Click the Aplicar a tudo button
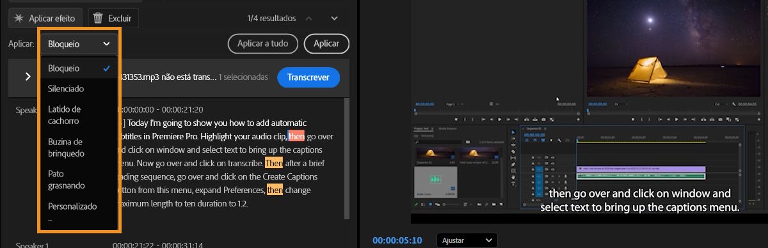 coord(263,43)
